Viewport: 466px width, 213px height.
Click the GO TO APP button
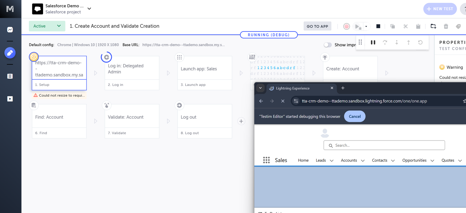point(317,26)
